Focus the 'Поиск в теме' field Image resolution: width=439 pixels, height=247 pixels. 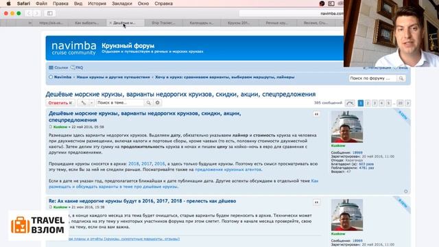[120, 103]
